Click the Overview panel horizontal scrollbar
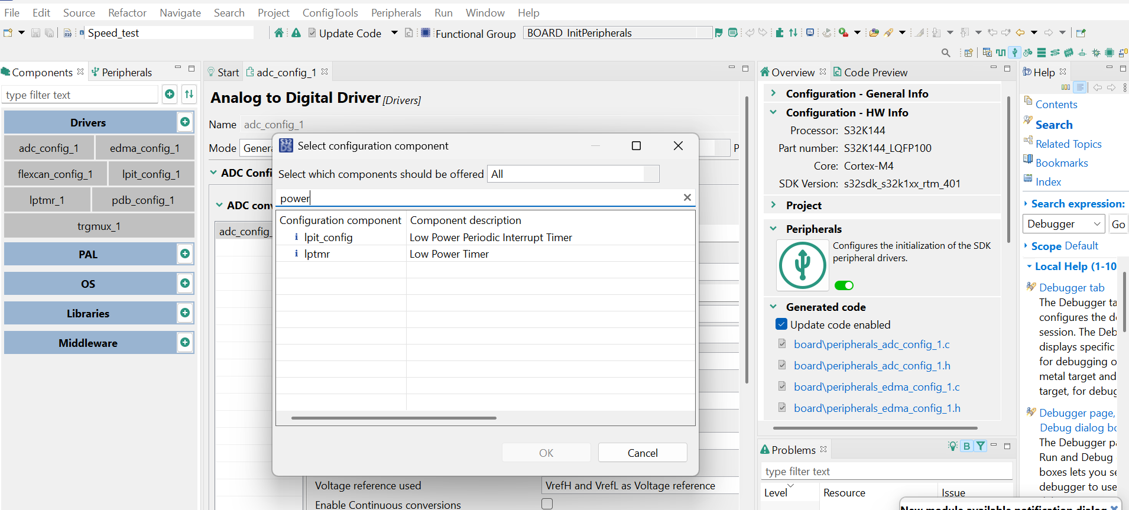 pos(875,427)
